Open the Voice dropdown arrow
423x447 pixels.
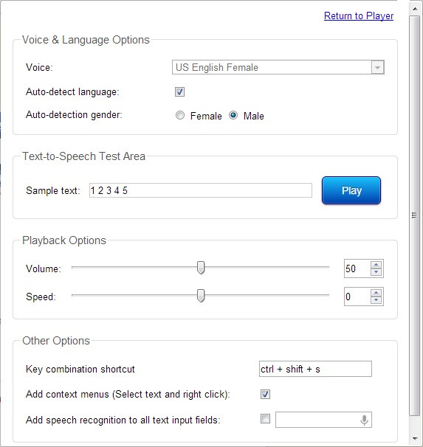[378, 68]
